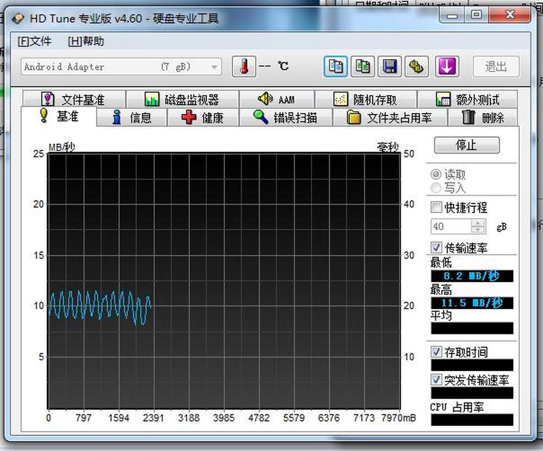Expand the Android Adapter drive dropdown

point(214,67)
